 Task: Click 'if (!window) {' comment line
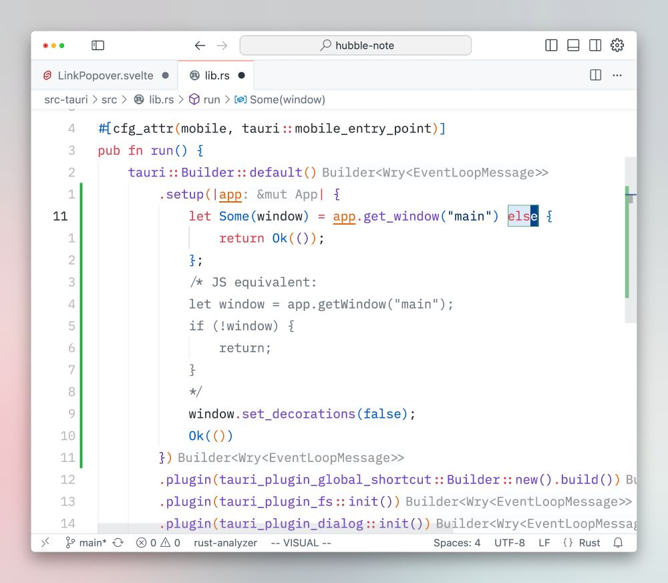pyautogui.click(x=242, y=326)
